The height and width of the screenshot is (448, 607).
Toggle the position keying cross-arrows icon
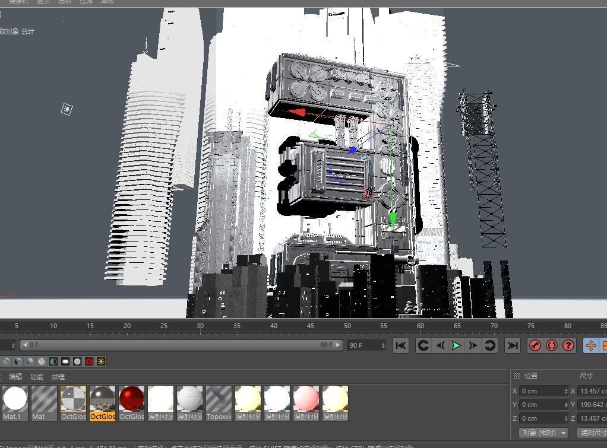pyautogui.click(x=591, y=345)
